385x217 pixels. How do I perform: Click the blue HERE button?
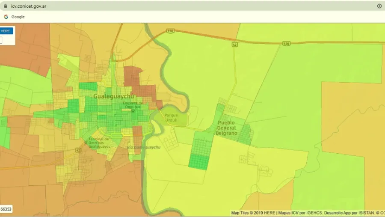point(6,31)
